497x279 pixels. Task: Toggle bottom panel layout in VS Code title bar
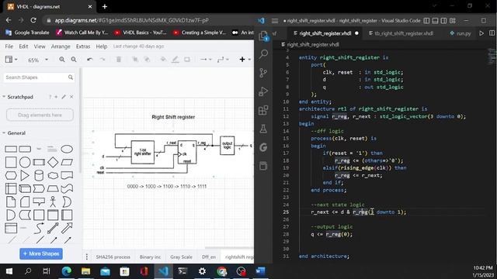pyautogui.click(x=435, y=21)
